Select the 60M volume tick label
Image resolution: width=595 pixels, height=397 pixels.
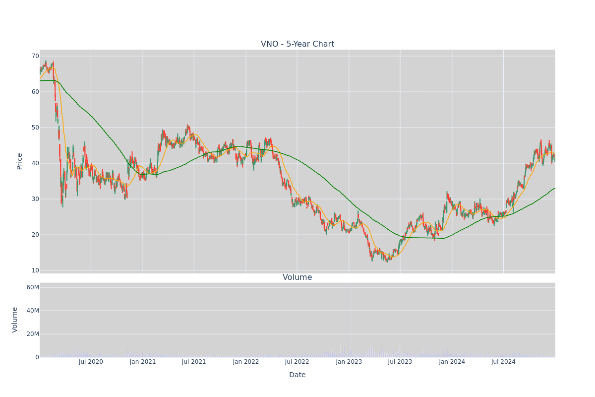click(33, 287)
